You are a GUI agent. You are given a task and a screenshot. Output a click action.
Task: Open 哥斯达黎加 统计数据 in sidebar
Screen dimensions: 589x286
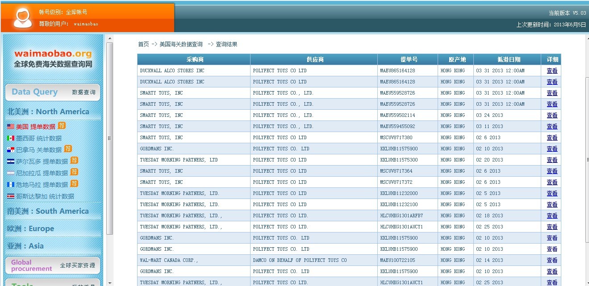point(45,196)
